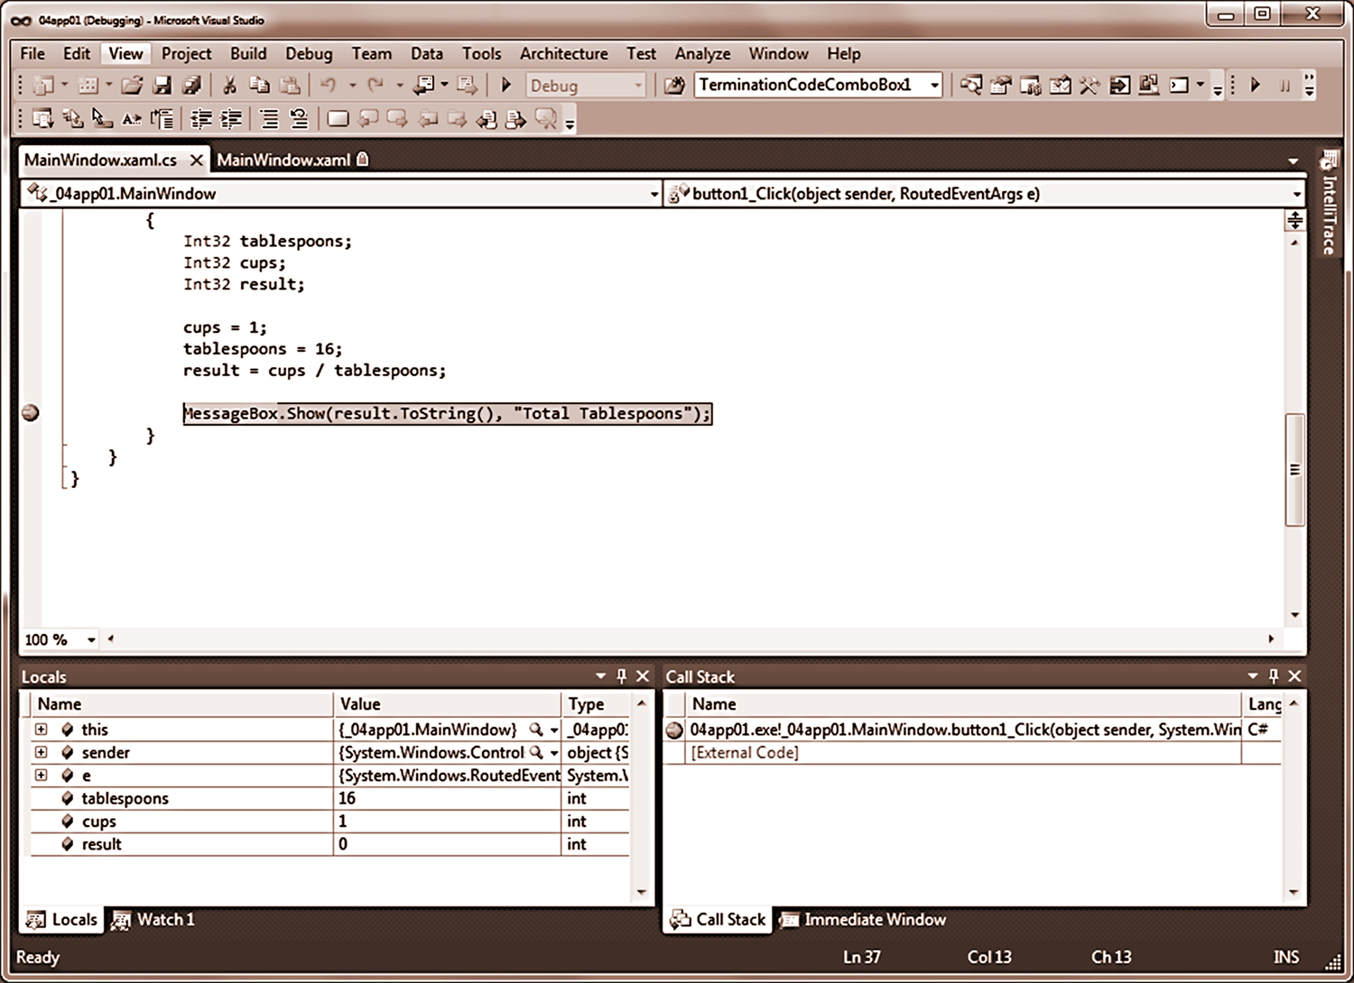Toggle auto-hide pin on Call Stack panel
Screen dimensions: 1354x983
click(1274, 676)
